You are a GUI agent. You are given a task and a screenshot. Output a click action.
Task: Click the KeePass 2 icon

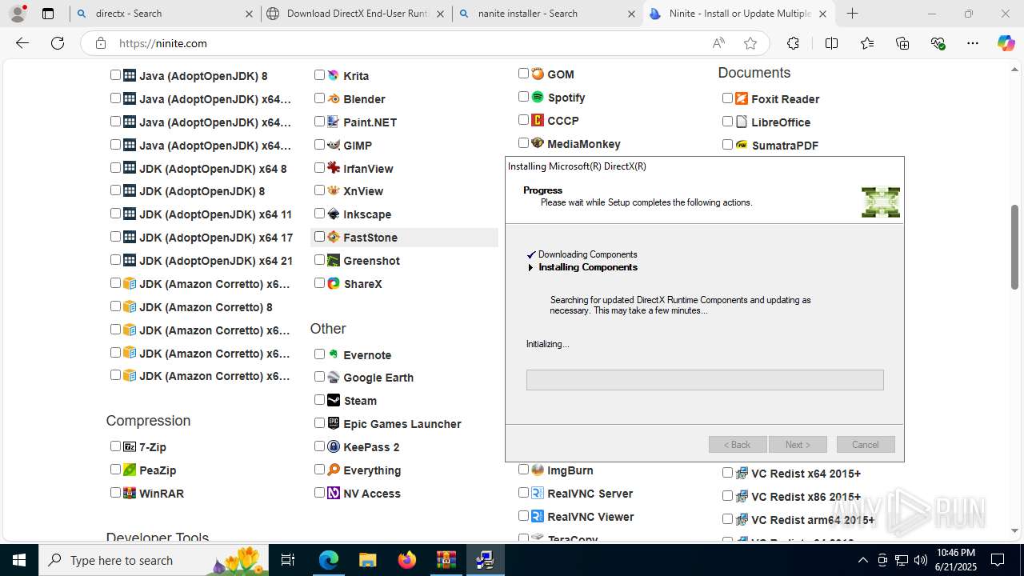[x=334, y=447]
